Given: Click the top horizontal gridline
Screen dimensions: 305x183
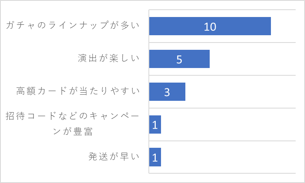Looking at the screenshot, I should [222, 10].
